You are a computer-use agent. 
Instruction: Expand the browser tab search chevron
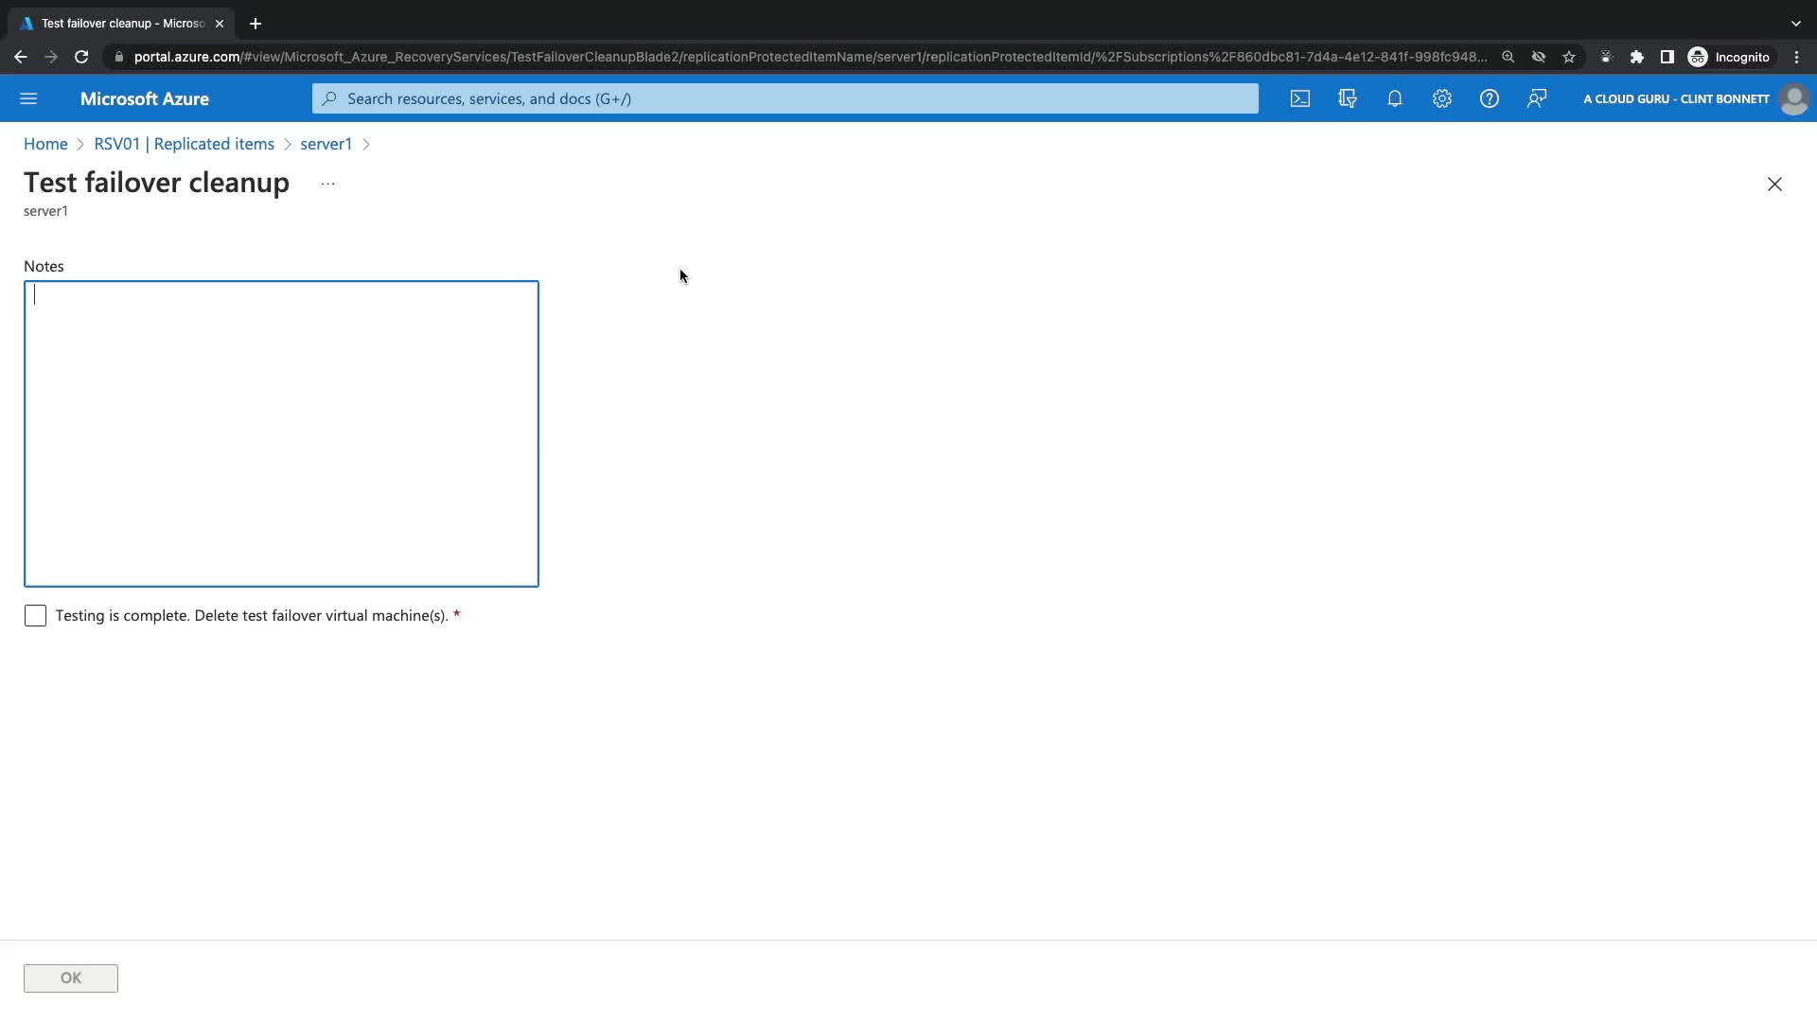(x=1795, y=23)
